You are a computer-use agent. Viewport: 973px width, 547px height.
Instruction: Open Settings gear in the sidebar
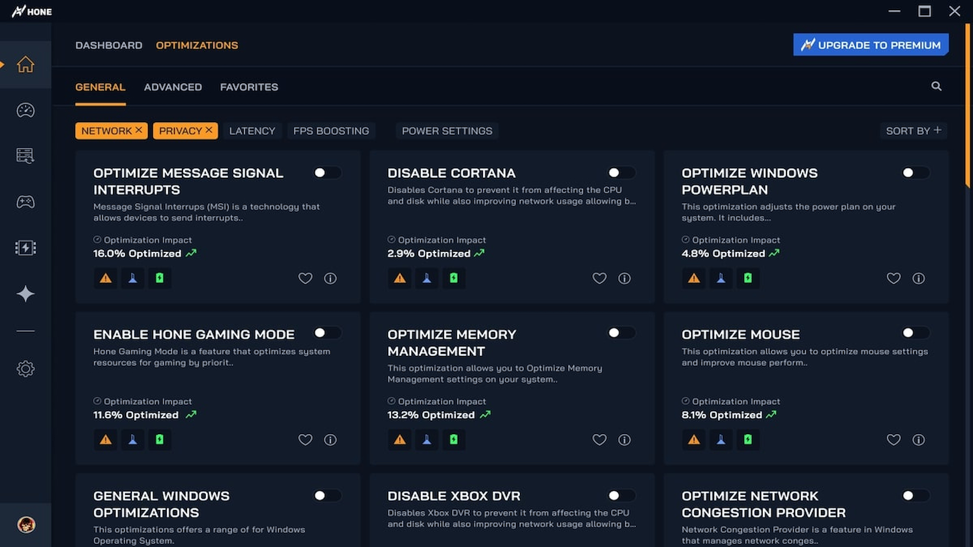pos(25,369)
